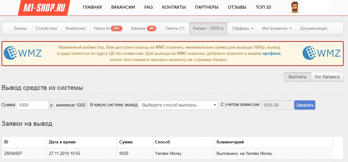Open Новости with 99+ badge
Image resolution: width=348 pixels, height=162 pixels.
(x=108, y=28)
